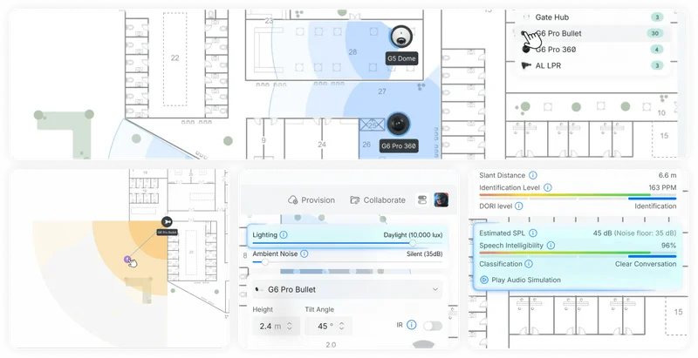Select G6 Pro 360 in the device list
The image size is (698, 358).
(x=593, y=50)
